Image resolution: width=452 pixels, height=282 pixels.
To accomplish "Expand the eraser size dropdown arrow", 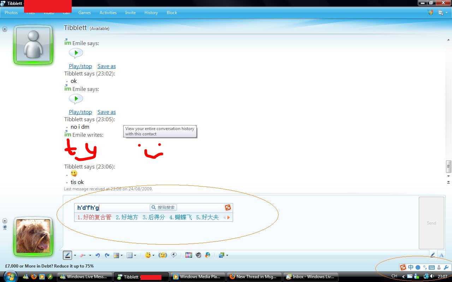I will point(90,256).
